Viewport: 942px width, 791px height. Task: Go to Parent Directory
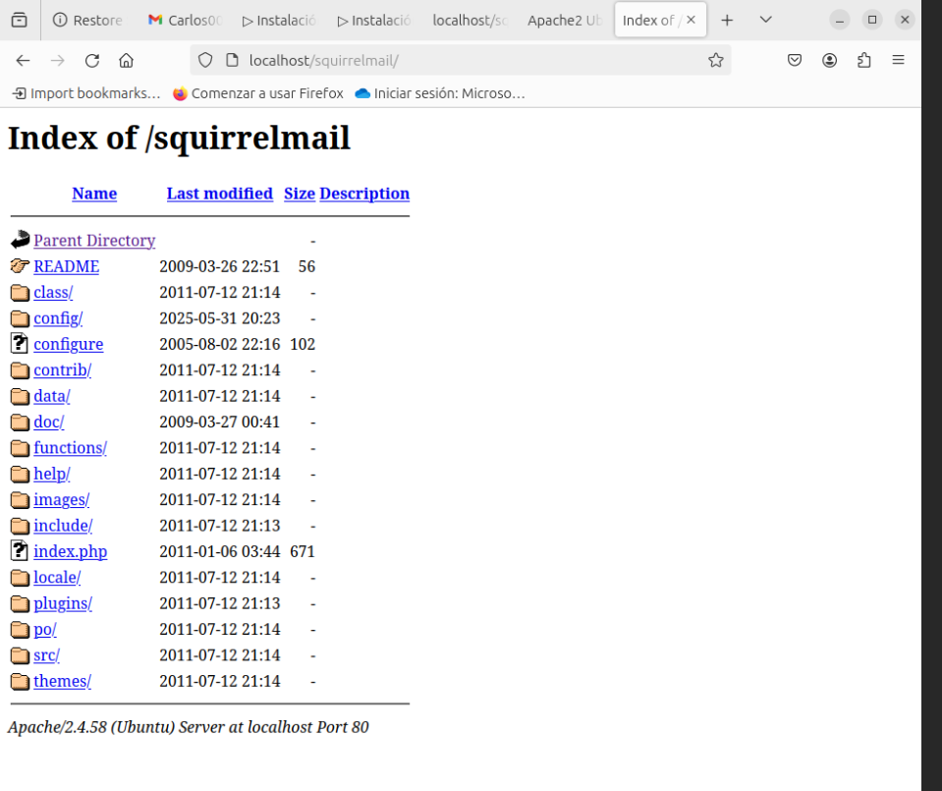[x=94, y=241]
